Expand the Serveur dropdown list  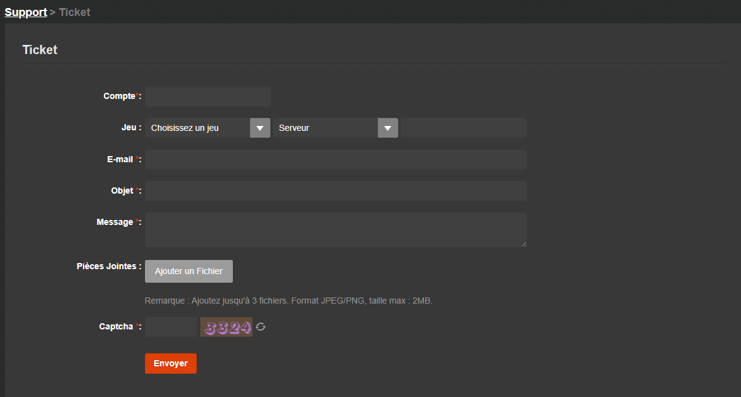335,128
